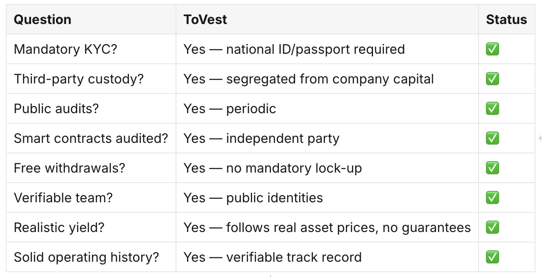Select the "segregated from company capital" cell
Viewport: 542px width, 277px height.
click(327, 79)
